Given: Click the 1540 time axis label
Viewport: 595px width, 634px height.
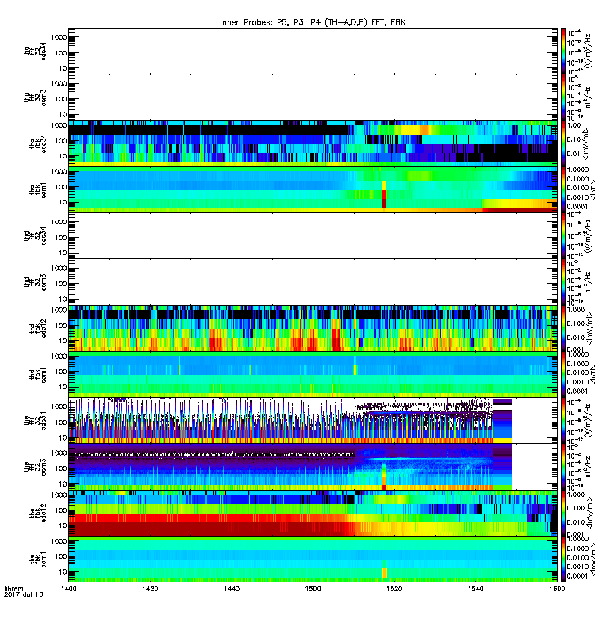Looking at the screenshot, I should point(475,589).
